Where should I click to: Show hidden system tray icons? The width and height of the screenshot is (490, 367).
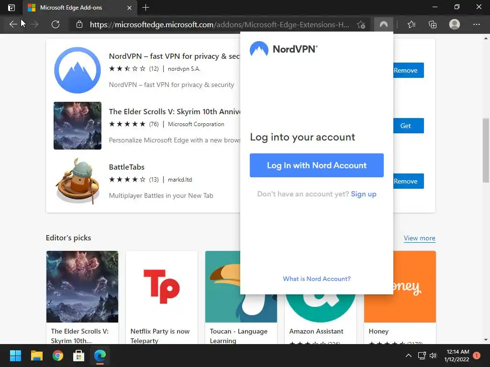(x=409, y=356)
